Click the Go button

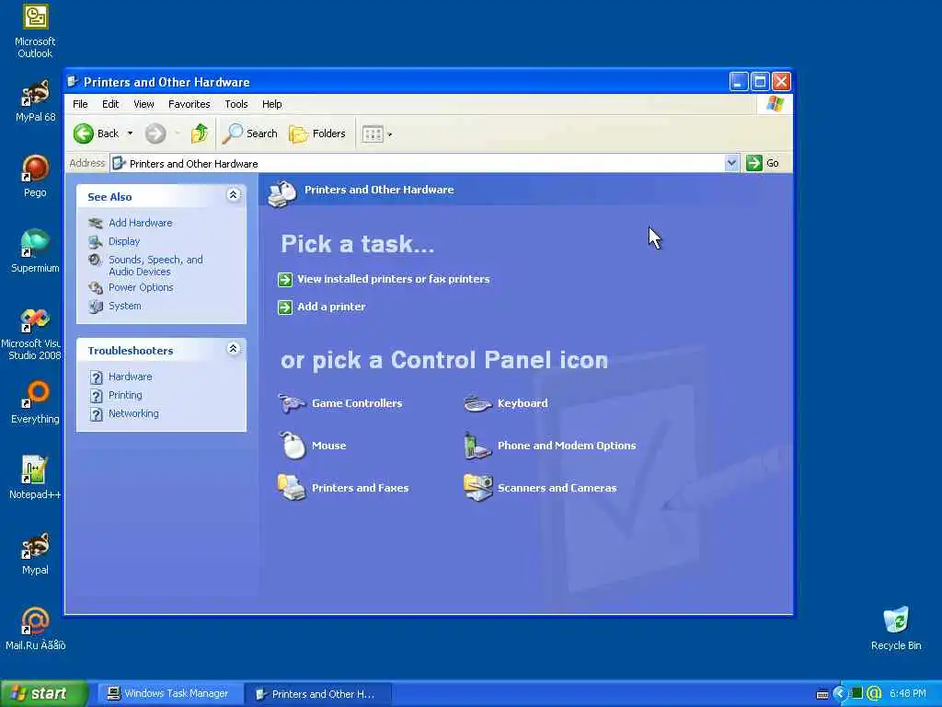pos(763,163)
